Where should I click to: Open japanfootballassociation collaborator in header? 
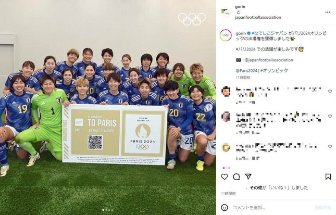258,17
